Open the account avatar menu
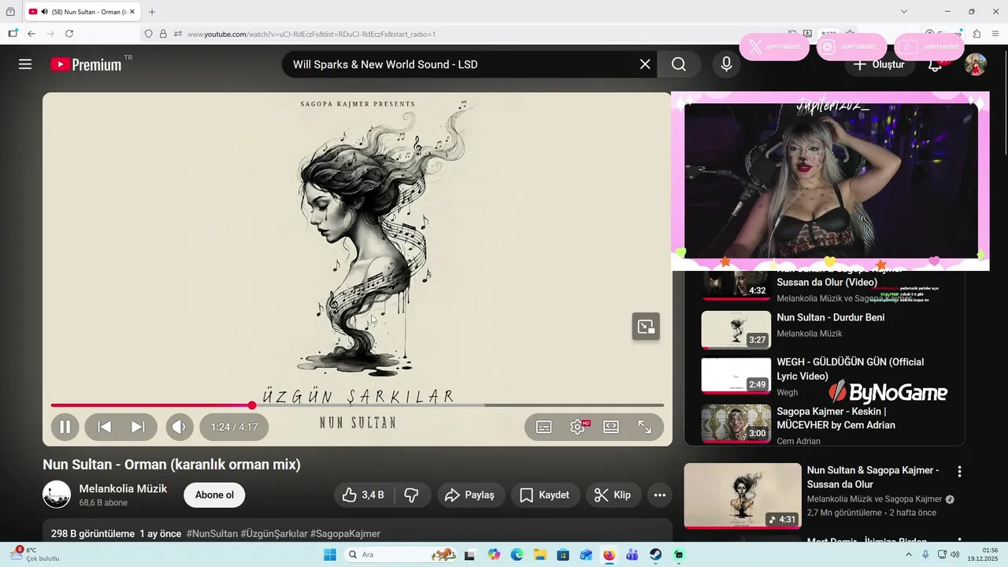The width and height of the screenshot is (1008, 567). [976, 65]
